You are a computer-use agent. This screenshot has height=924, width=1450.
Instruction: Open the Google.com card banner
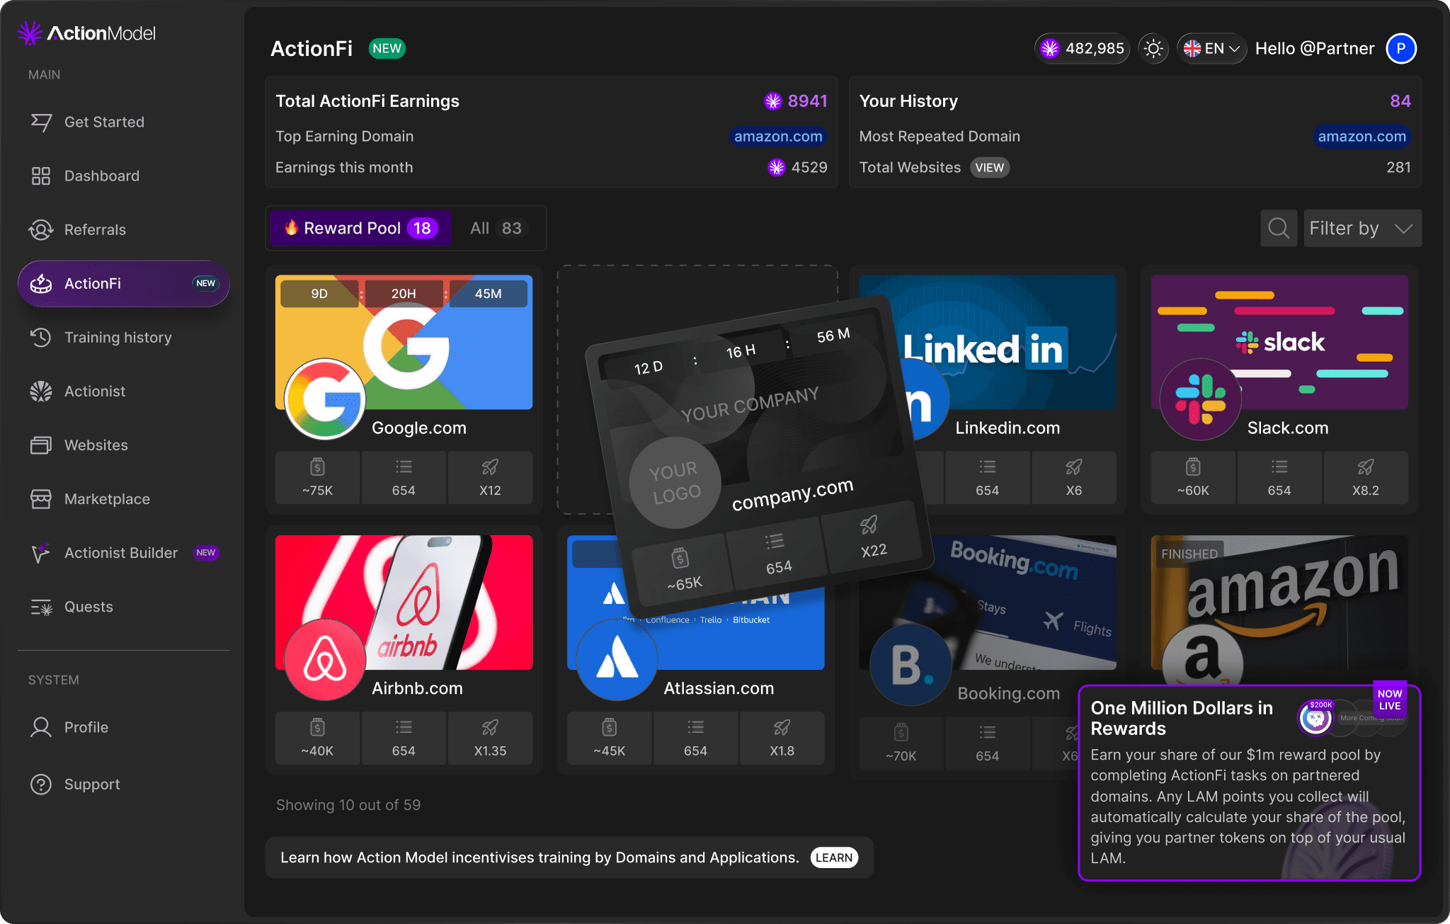(x=404, y=342)
